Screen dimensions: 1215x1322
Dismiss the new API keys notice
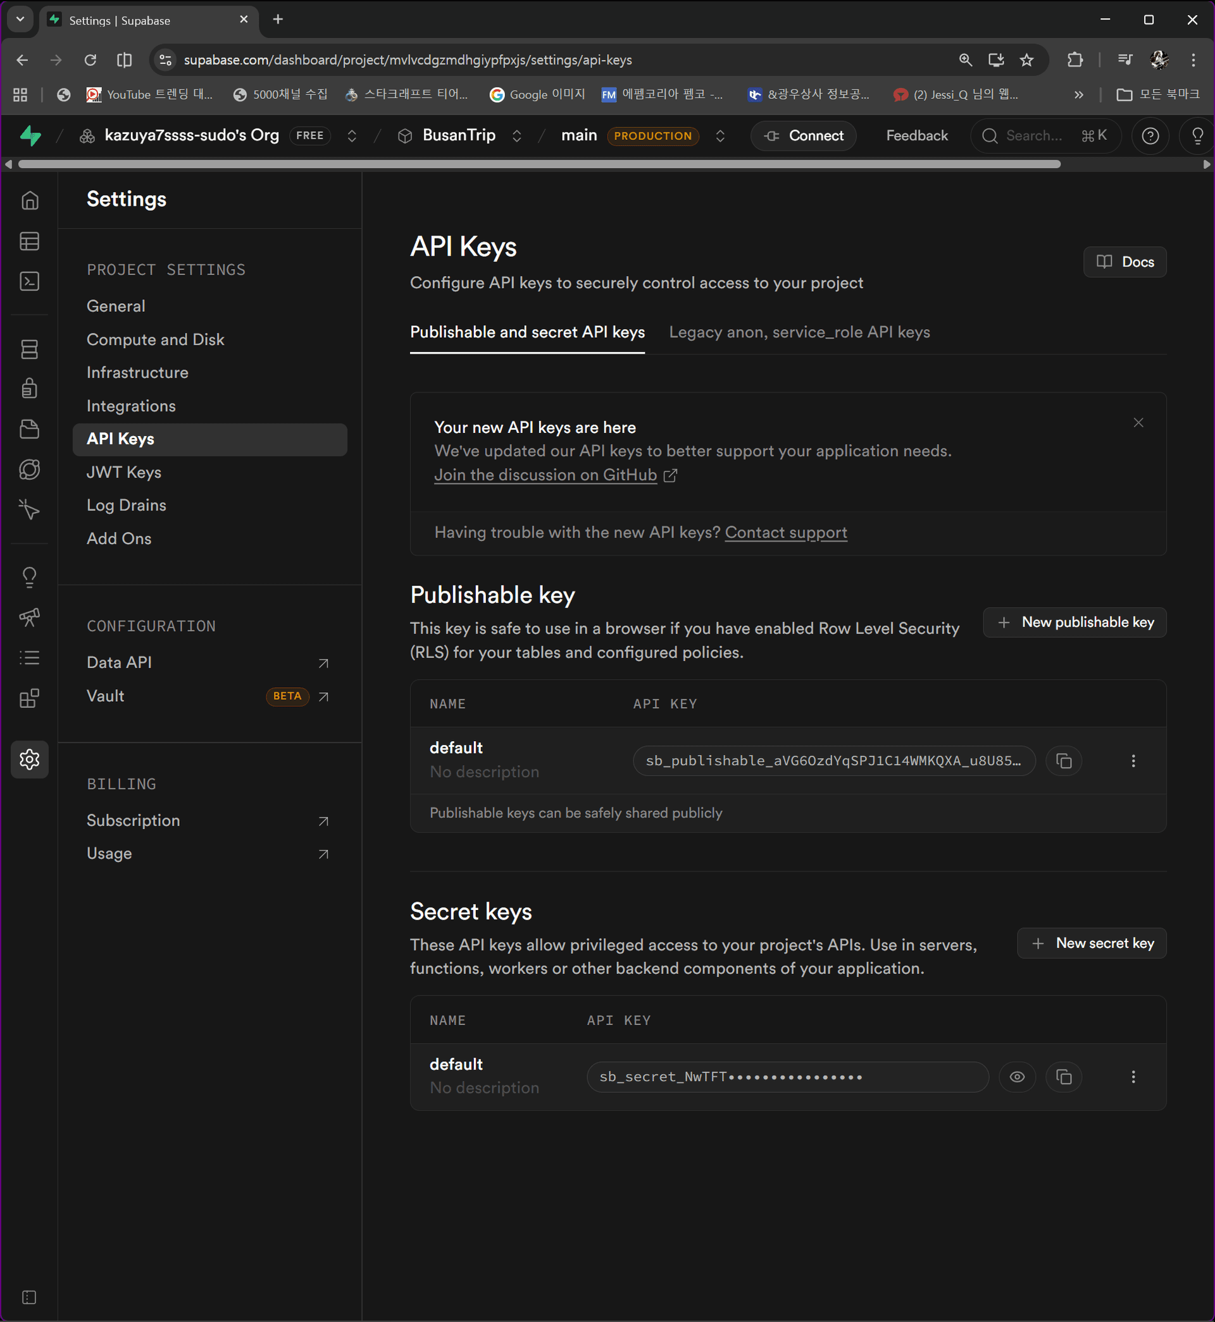(x=1138, y=423)
